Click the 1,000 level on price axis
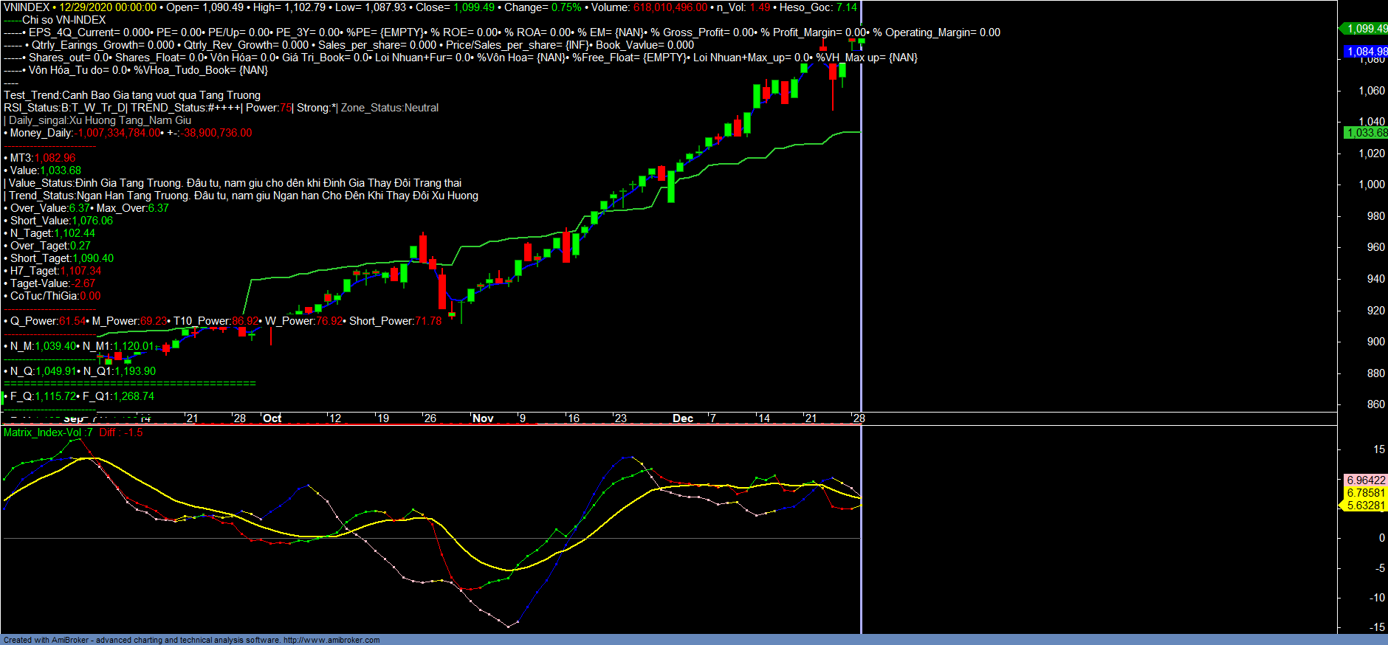Viewport: 1388px width, 645px height. [x=1371, y=184]
